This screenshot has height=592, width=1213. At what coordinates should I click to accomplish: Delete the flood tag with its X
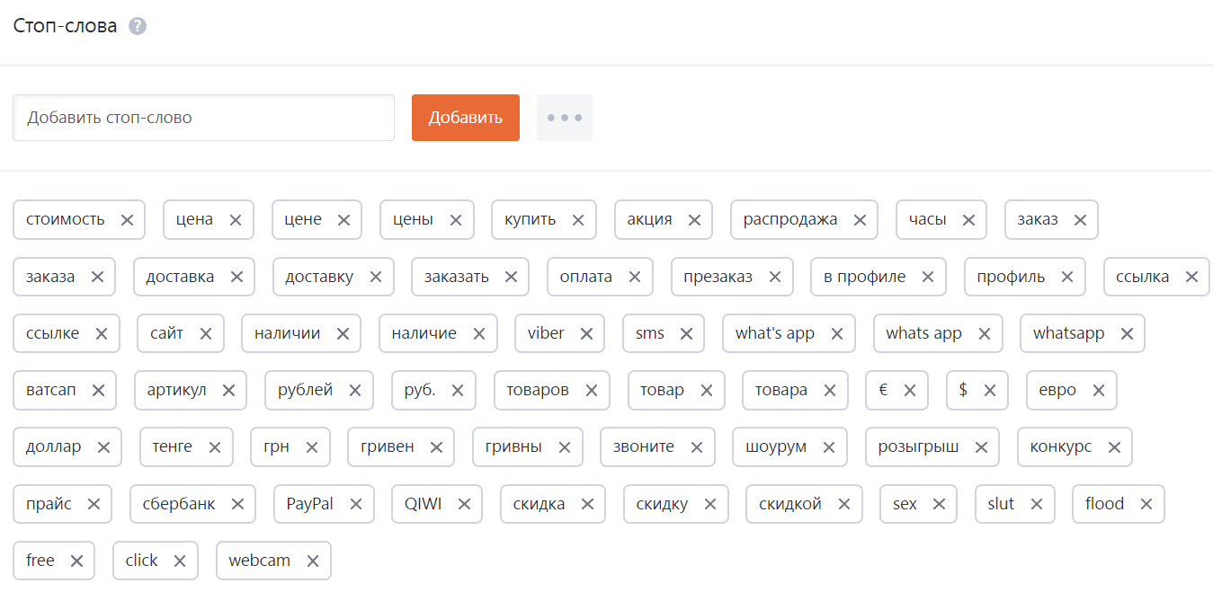(1146, 504)
